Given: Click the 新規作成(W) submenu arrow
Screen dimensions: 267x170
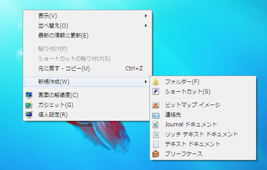Looking at the screenshot, I should pyautogui.click(x=146, y=82).
